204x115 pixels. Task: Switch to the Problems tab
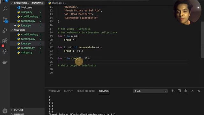pos(54,91)
